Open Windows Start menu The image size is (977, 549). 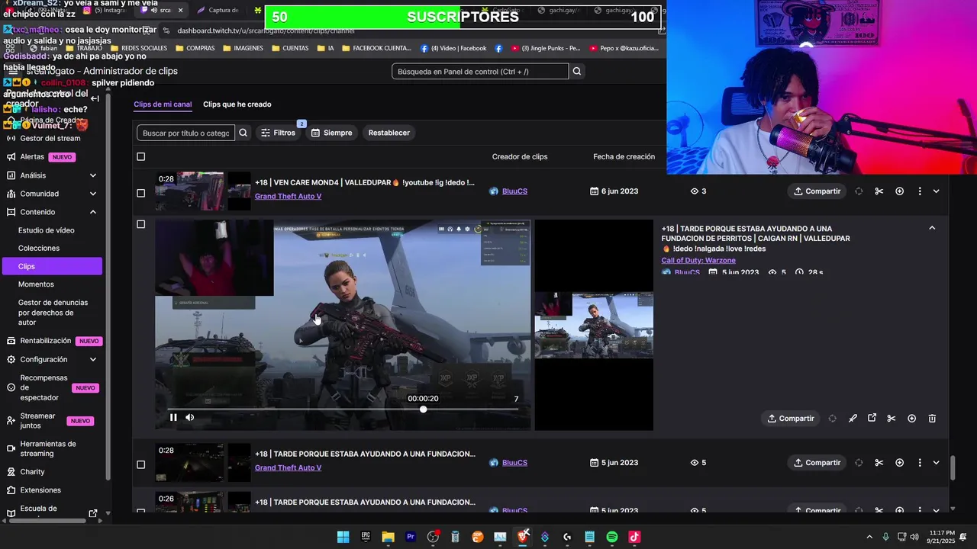343,537
